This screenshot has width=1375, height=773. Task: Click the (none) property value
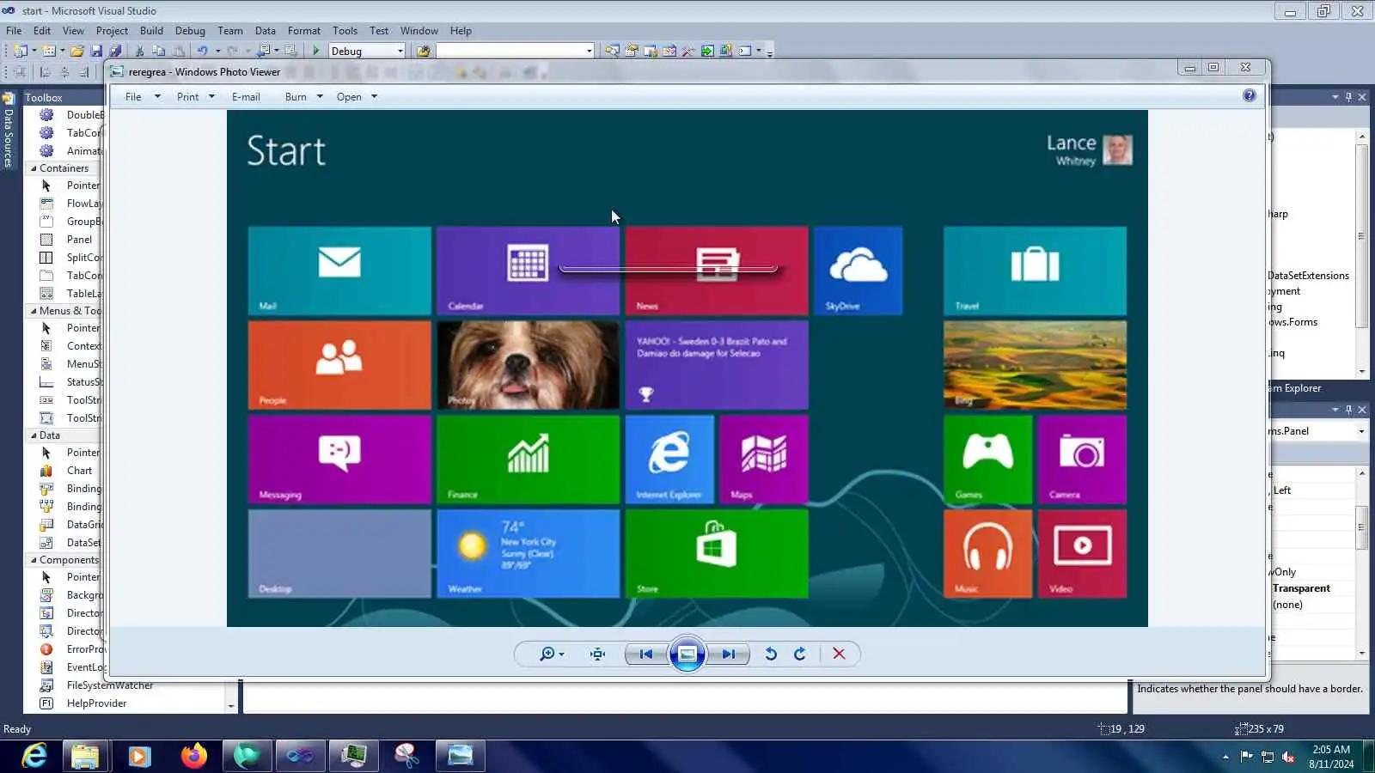click(x=1287, y=605)
